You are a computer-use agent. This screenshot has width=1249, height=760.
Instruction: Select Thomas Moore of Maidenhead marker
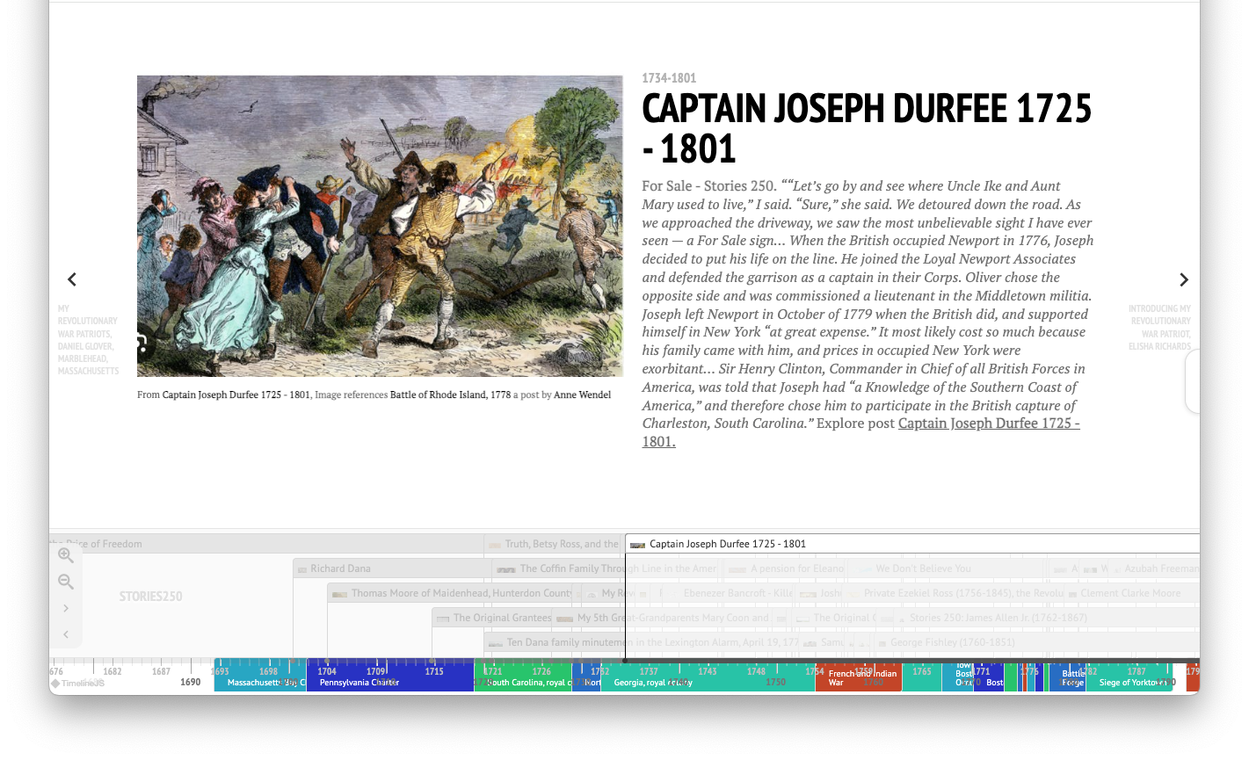(x=450, y=593)
